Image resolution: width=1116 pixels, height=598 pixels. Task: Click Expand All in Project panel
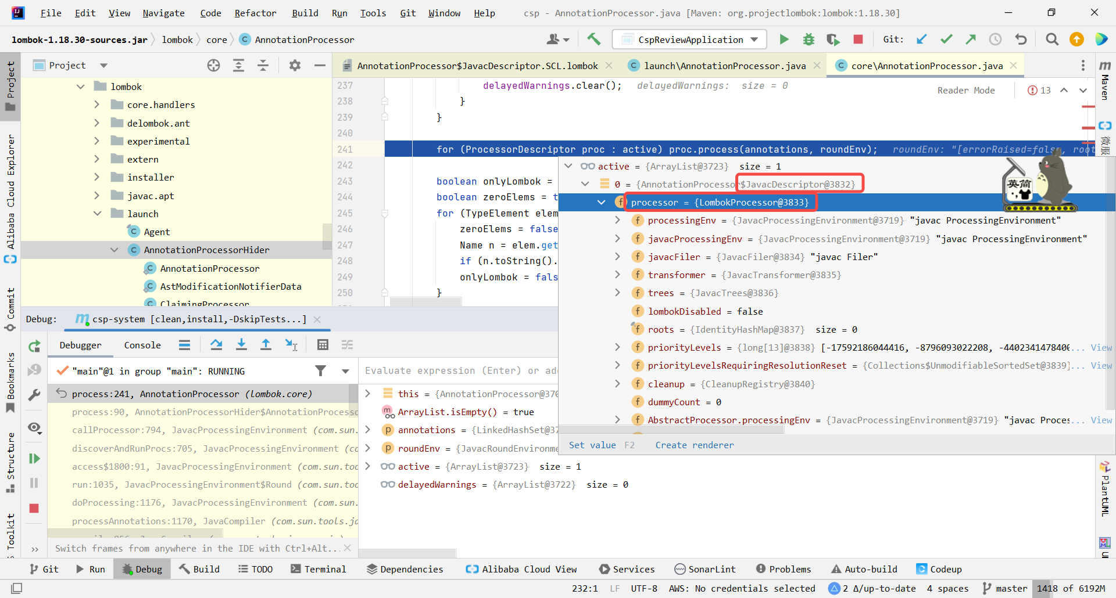click(238, 66)
